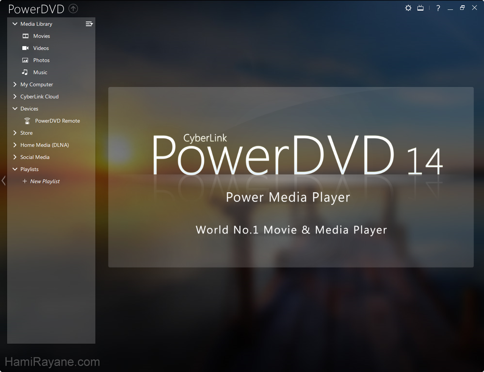Screen dimensions: 484x372
Task: Expand the CyberLink Cloud node
Action: pyautogui.click(x=15, y=97)
